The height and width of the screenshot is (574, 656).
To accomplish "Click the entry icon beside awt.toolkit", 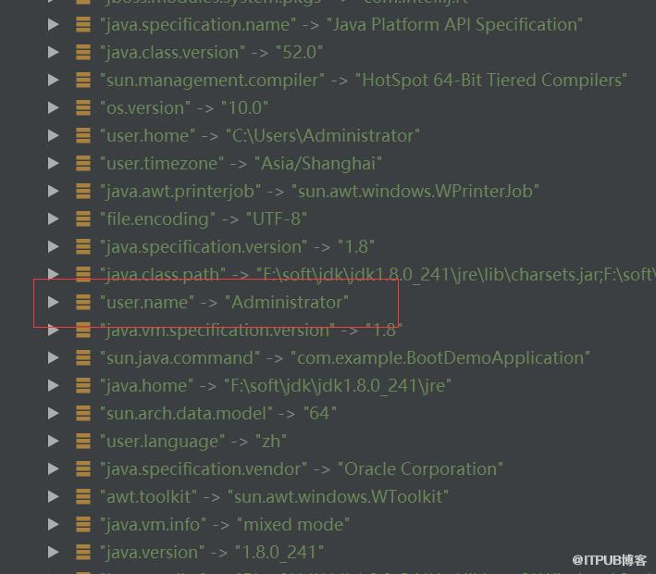I will [83, 496].
